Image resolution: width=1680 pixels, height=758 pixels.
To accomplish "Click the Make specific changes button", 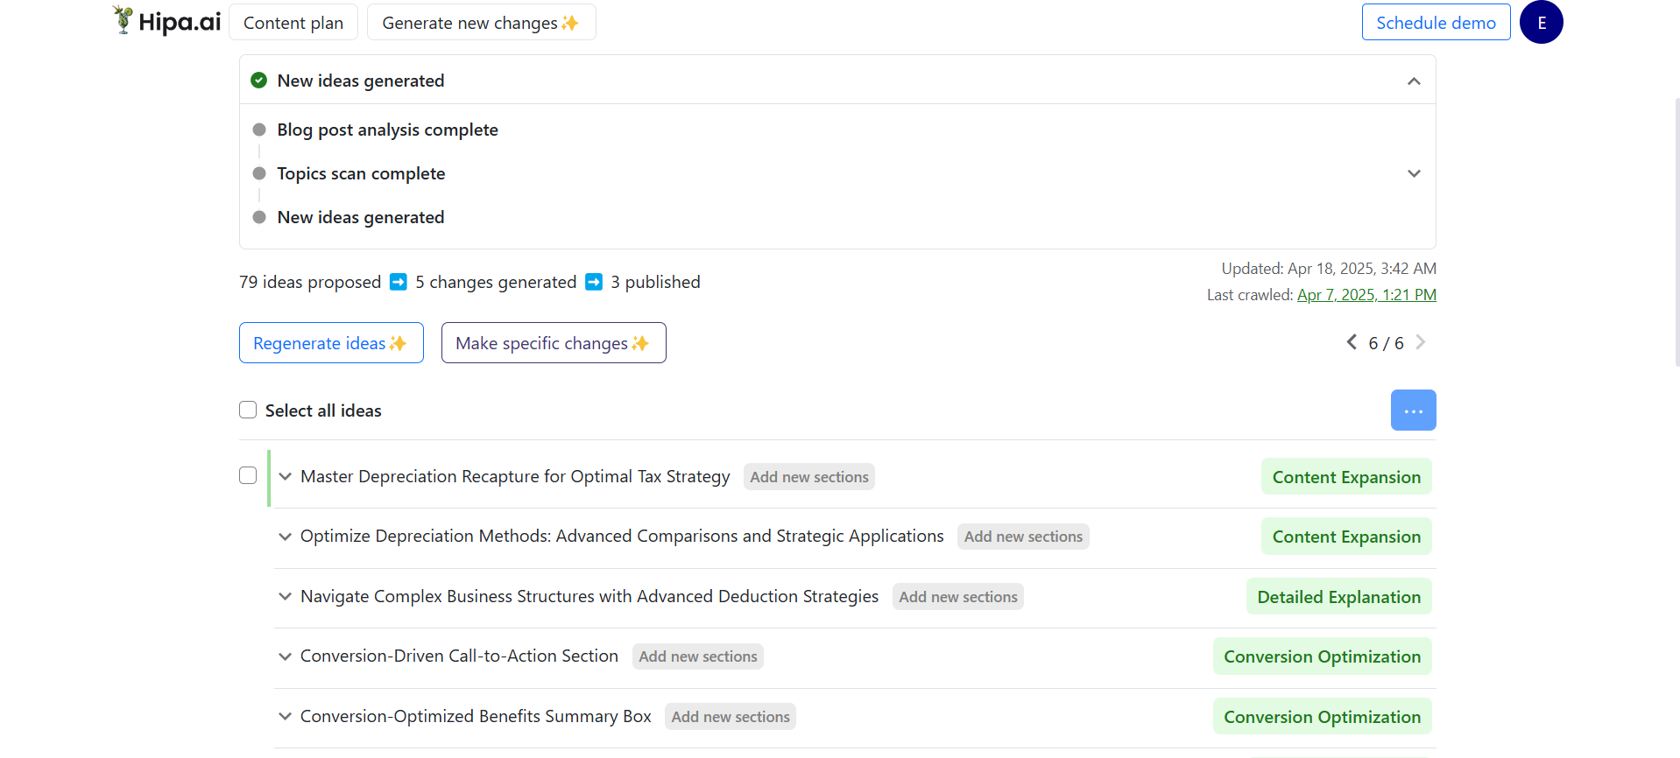I will click(553, 343).
